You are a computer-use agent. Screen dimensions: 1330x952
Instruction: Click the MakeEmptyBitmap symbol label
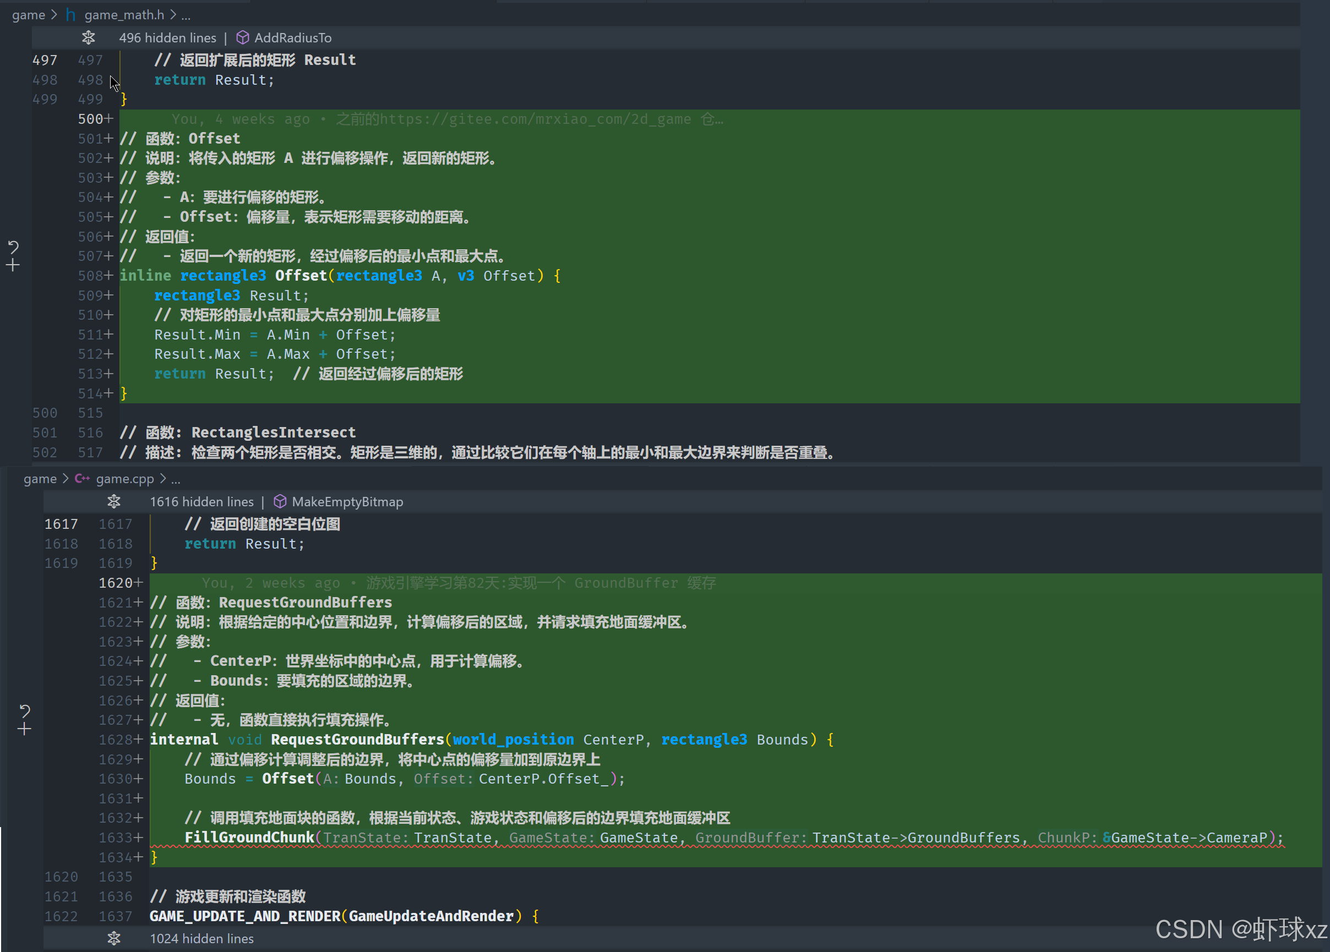pyautogui.click(x=348, y=501)
